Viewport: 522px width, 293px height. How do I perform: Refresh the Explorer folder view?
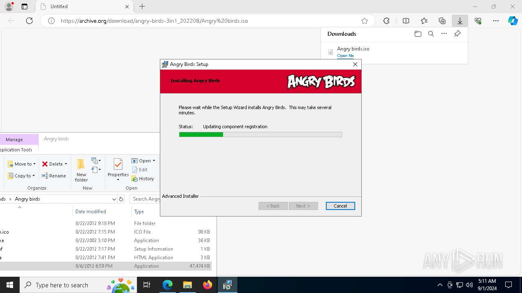tap(121, 199)
